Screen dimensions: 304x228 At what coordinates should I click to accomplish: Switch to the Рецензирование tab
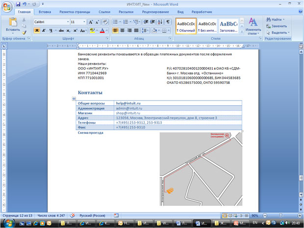(x=155, y=12)
